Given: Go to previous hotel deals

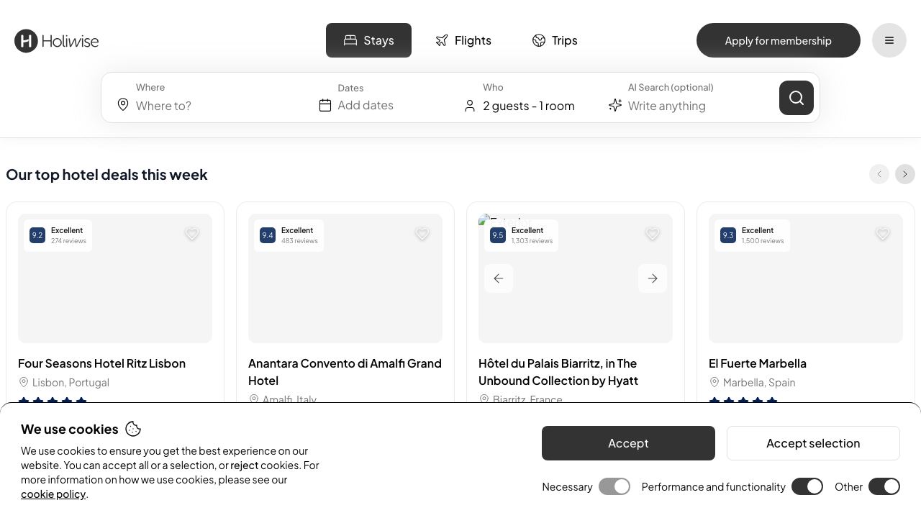Looking at the screenshot, I should (x=879, y=174).
